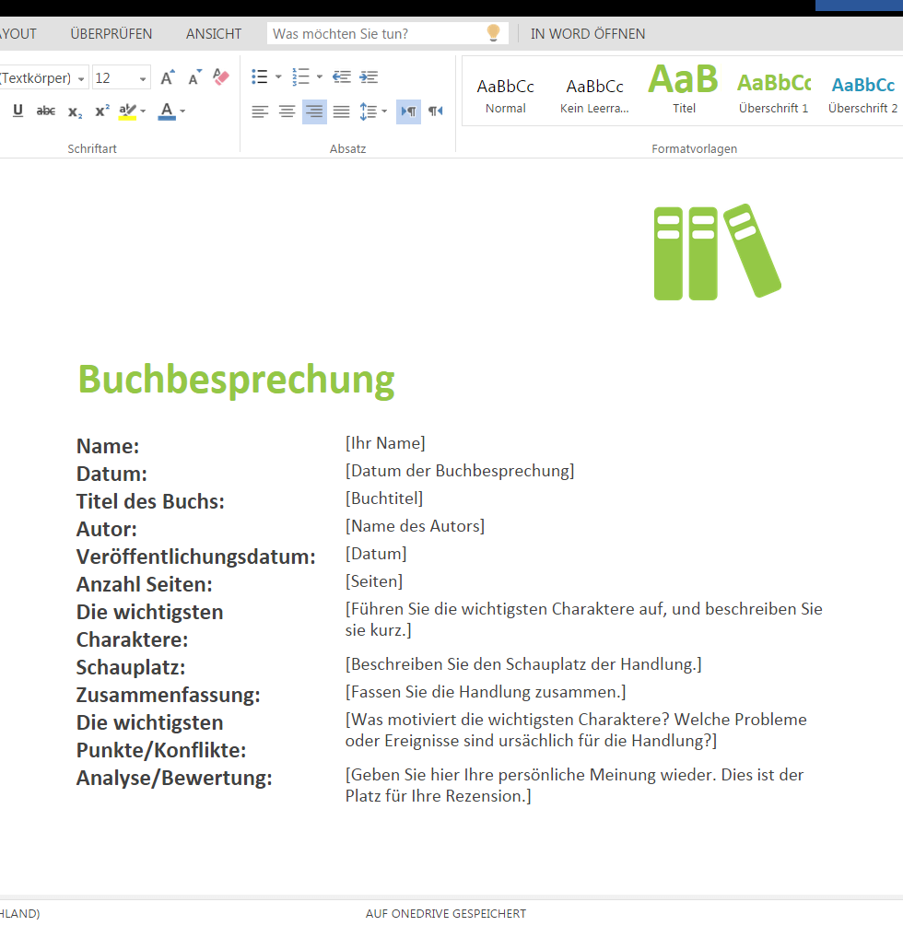Expand bullet list options arrow
The height and width of the screenshot is (926, 903).
[278, 77]
